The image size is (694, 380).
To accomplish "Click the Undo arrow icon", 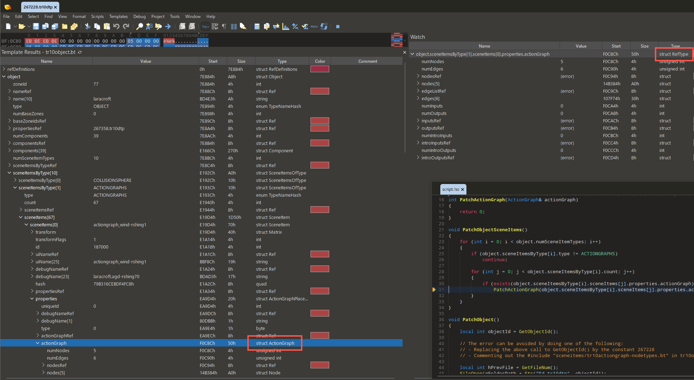I will pos(116,26).
